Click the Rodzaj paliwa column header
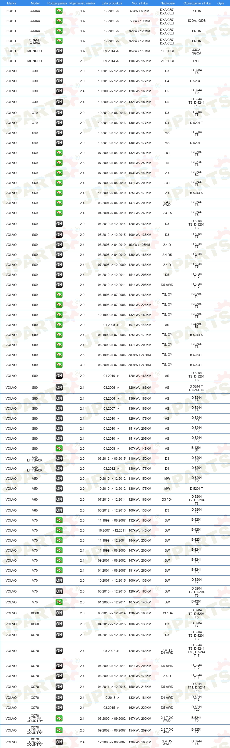 click(x=57, y=3)
